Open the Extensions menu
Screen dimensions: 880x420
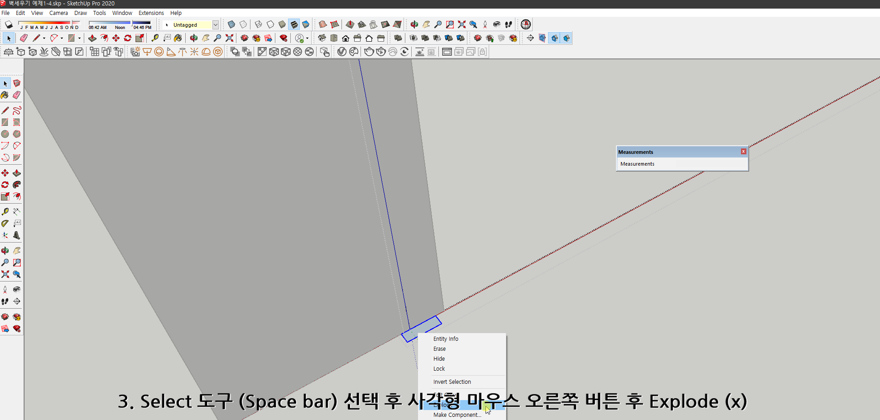click(x=151, y=13)
